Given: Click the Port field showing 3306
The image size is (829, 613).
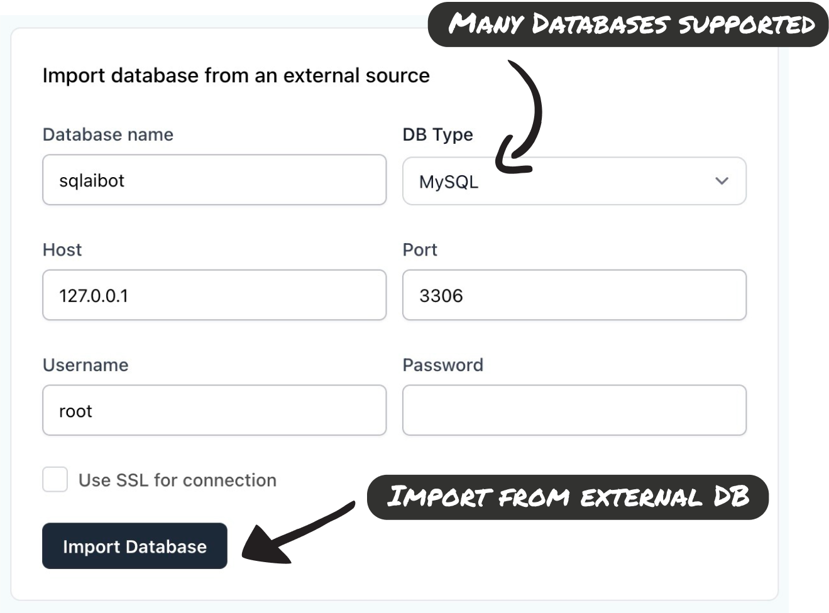Looking at the screenshot, I should point(574,295).
